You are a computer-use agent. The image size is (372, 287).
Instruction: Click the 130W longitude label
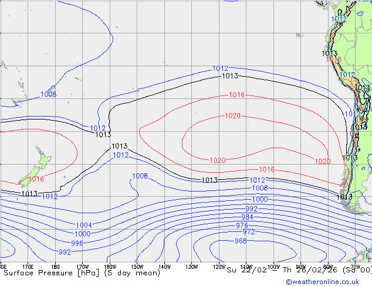[x=192, y=267]
